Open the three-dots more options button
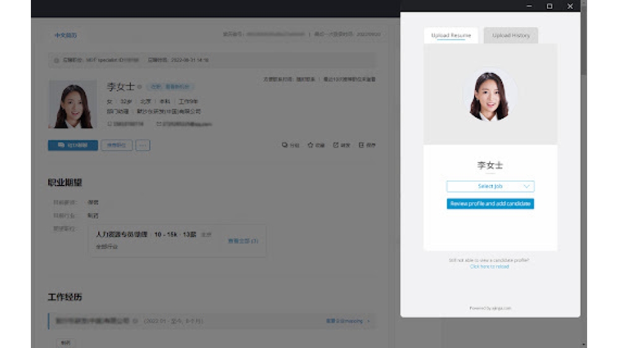 click(x=143, y=145)
